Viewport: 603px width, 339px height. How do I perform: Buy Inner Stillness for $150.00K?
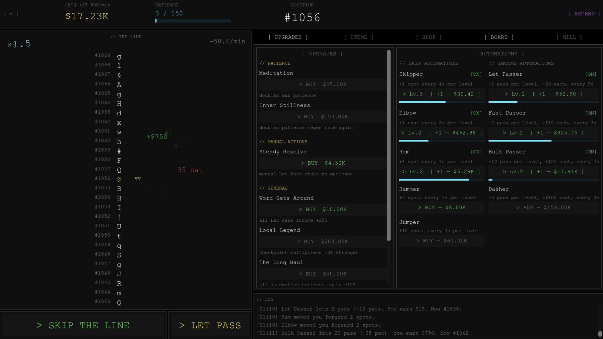tap(323, 117)
